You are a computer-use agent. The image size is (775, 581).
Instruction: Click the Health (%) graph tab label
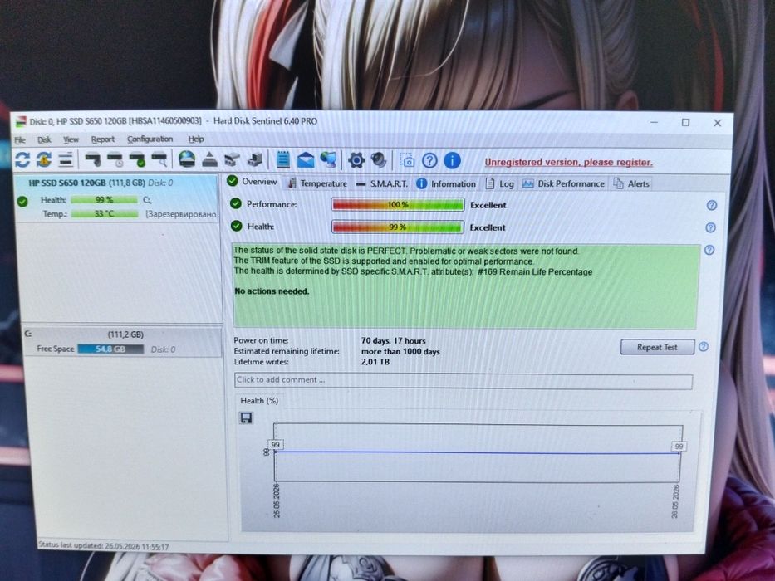pos(259,401)
